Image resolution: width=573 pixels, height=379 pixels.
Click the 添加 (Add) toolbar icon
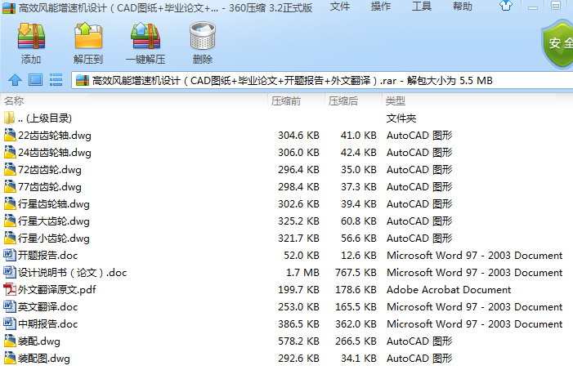[31, 36]
